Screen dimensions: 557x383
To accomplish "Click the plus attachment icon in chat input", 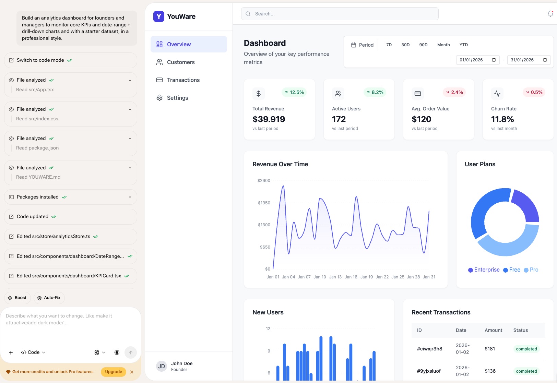I will [11, 352].
